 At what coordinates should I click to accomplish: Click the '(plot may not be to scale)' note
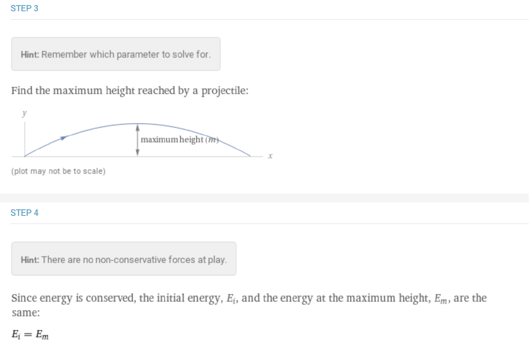59,171
